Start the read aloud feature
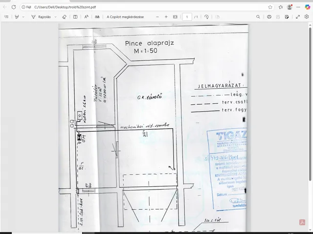 click(87, 17)
